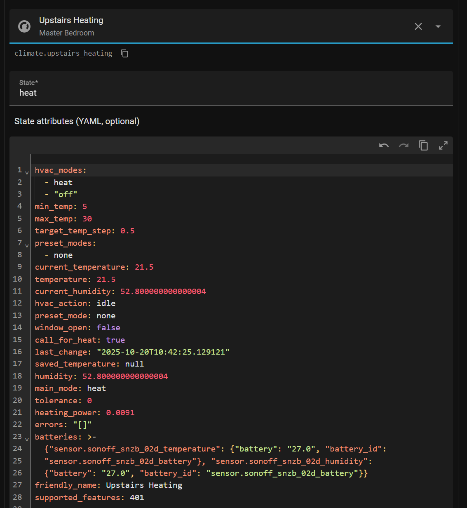The image size is (467, 508).
Task: Click the Upstairs Heating entity name
Action: click(x=71, y=20)
